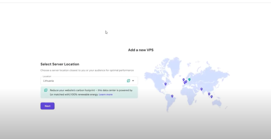Viewport: 271px width, 139px height.
Task: Click the green Lithuania map pin
Action: (189, 79)
